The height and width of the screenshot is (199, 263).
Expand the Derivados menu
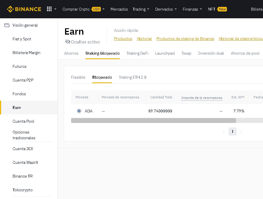[166, 9]
